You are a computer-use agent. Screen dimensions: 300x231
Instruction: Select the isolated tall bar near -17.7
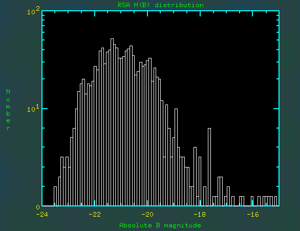[x=209, y=167]
